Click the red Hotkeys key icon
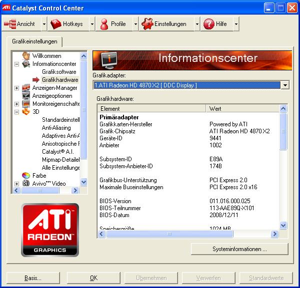Image resolution: width=300 pixels, height=288 pixels. (55, 24)
